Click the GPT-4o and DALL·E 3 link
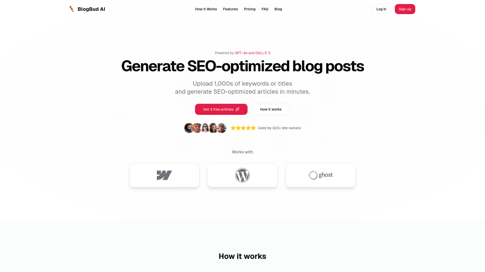The height and width of the screenshot is (272, 485). (253, 53)
